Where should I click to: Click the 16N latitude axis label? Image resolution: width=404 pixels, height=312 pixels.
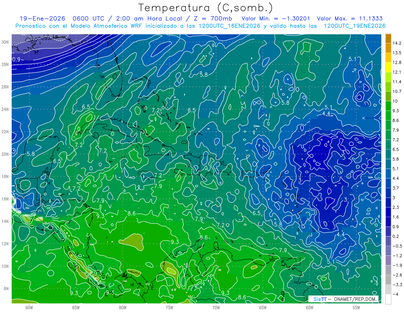pos(6,199)
